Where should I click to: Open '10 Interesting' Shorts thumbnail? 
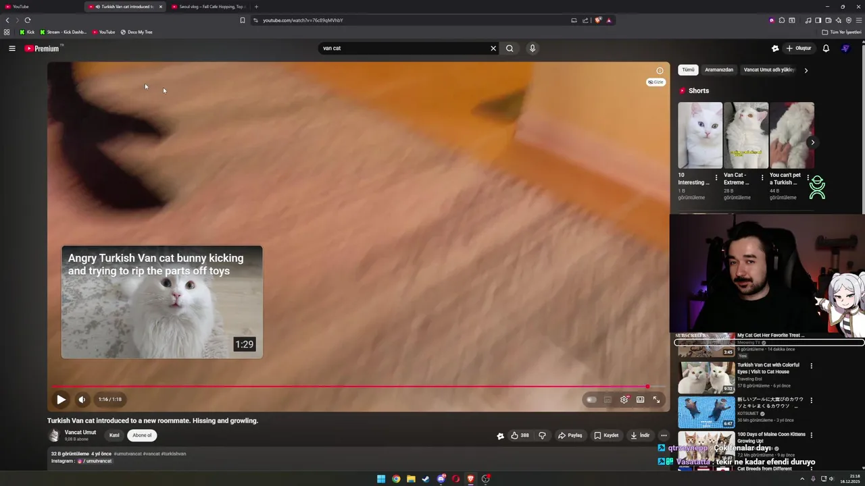point(700,136)
